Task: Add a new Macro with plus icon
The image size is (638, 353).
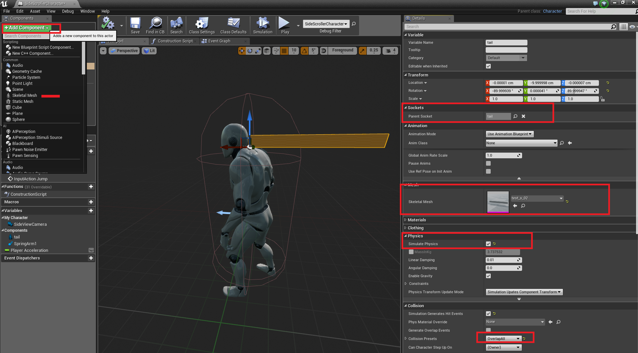Action: pyautogui.click(x=91, y=202)
